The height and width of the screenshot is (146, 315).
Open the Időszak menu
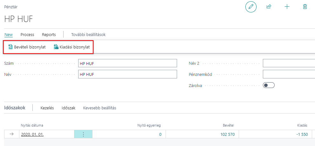point(69,108)
